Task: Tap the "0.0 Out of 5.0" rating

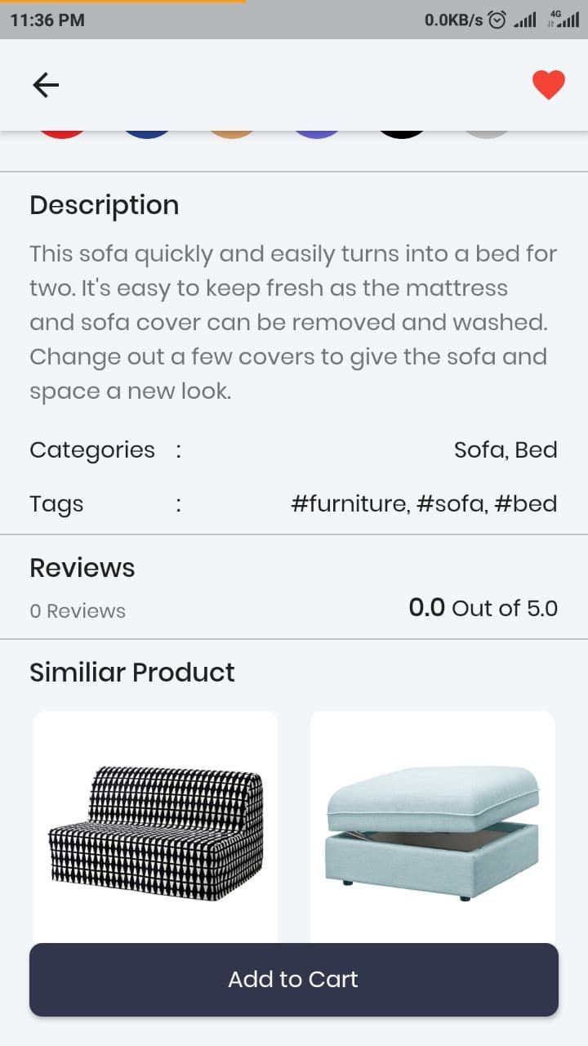Action: [483, 608]
